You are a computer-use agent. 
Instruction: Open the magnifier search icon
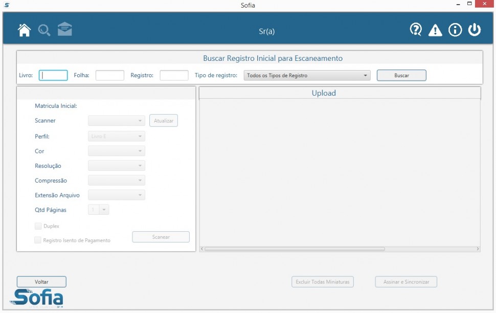tap(44, 30)
